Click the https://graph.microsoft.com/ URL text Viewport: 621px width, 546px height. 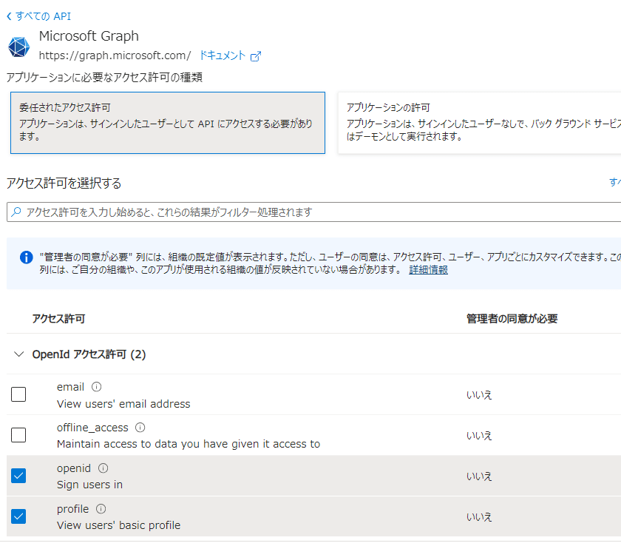click(115, 55)
